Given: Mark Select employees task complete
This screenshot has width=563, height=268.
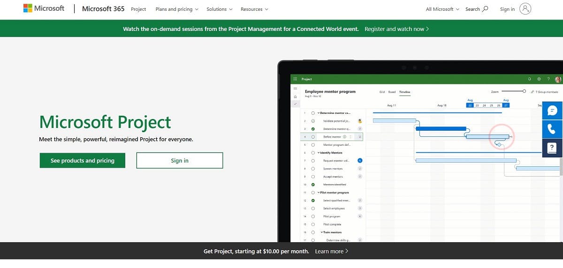Looking at the screenshot, I should (313, 208).
